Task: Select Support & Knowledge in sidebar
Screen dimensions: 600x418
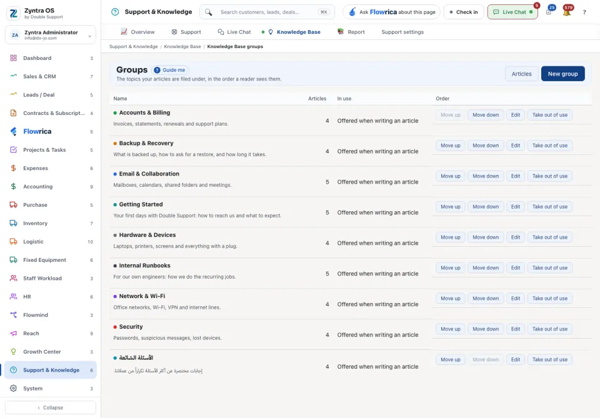Action: pyautogui.click(x=51, y=370)
